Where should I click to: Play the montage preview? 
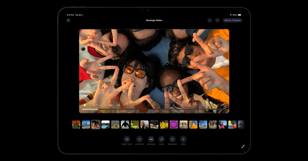pyautogui.click(x=85, y=105)
